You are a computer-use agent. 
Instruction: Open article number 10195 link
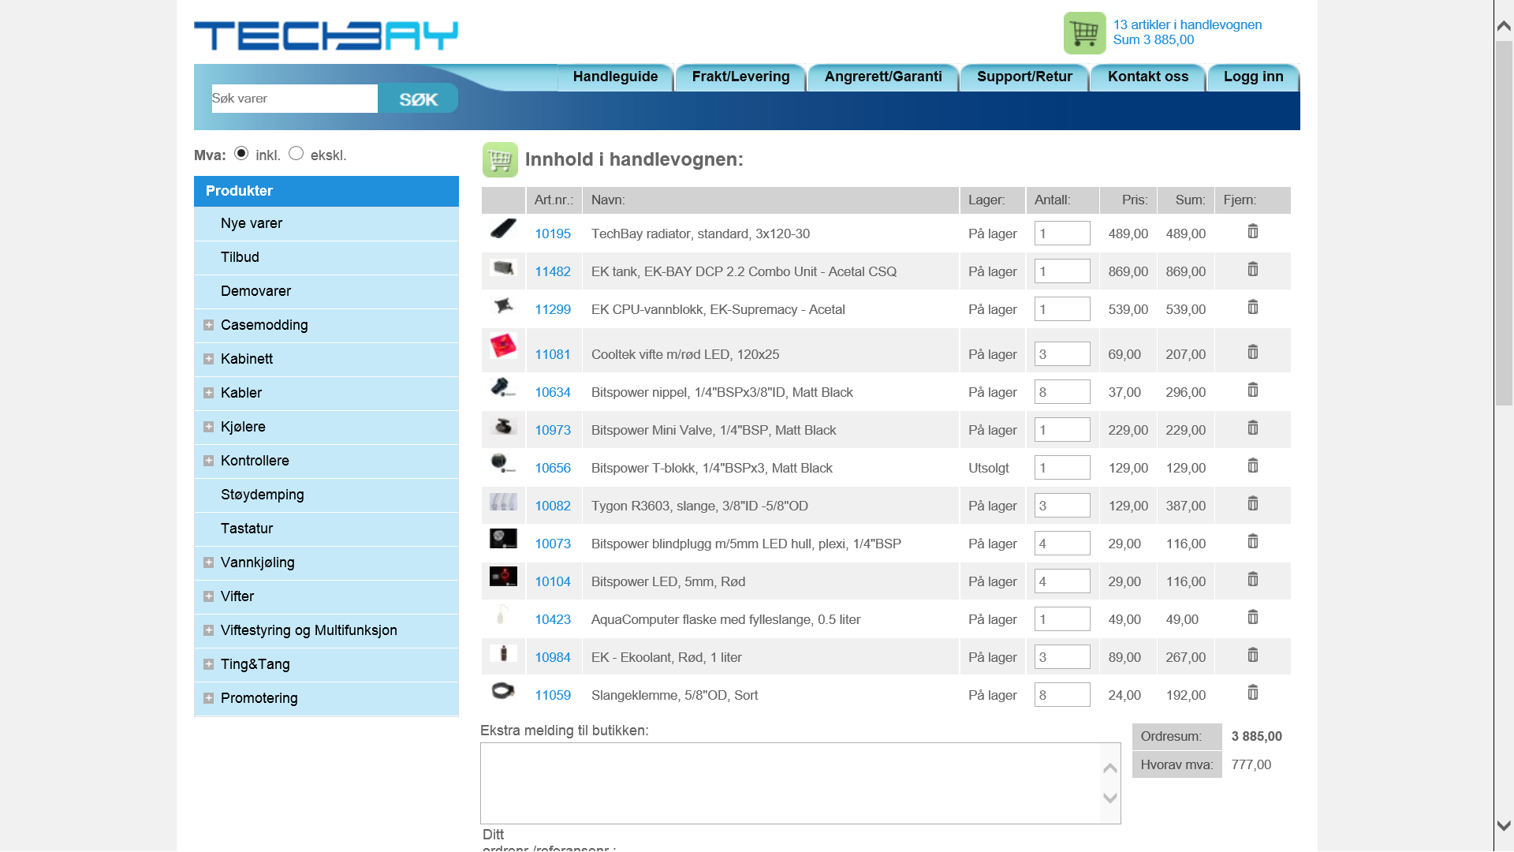(x=553, y=234)
